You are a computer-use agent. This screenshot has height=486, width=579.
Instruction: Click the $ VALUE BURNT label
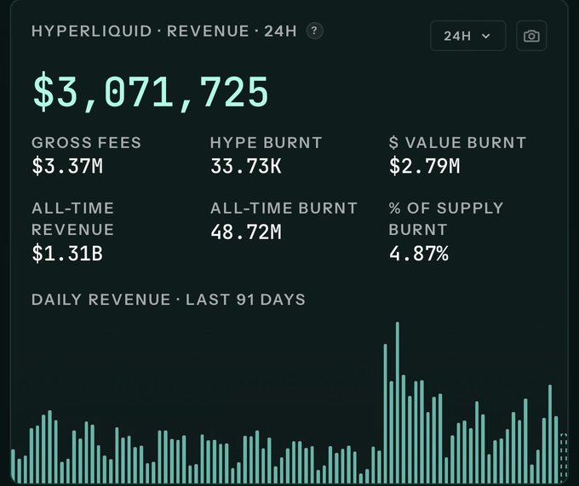tap(457, 142)
